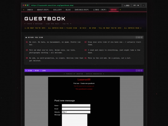Switch to the BLOG tab
This screenshot has height=126, width=168.
coord(68,10)
